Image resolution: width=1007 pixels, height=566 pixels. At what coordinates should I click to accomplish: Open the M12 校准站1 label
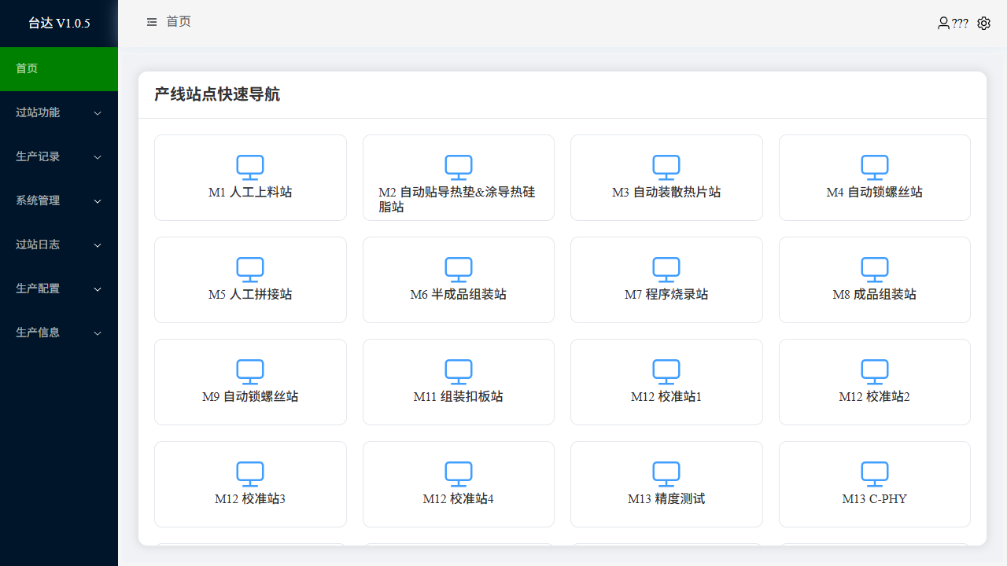coord(666,396)
